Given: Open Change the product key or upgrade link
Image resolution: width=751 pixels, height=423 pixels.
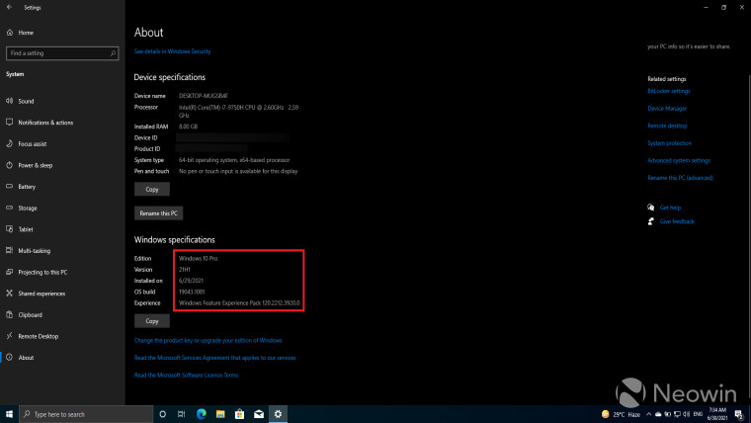Looking at the screenshot, I should [208, 340].
